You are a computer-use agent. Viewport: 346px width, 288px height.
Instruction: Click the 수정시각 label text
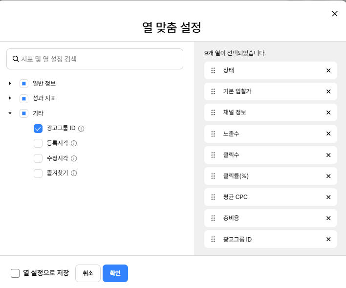pos(57,158)
